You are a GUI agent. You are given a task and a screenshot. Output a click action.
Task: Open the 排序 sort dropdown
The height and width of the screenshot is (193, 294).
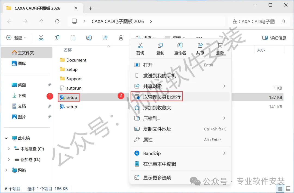145,38
